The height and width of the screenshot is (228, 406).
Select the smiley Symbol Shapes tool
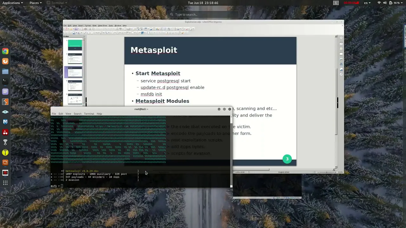tap(117, 33)
